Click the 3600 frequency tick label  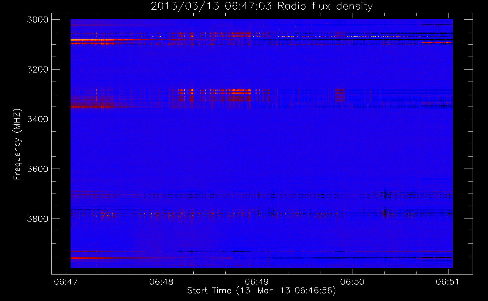tap(38, 169)
